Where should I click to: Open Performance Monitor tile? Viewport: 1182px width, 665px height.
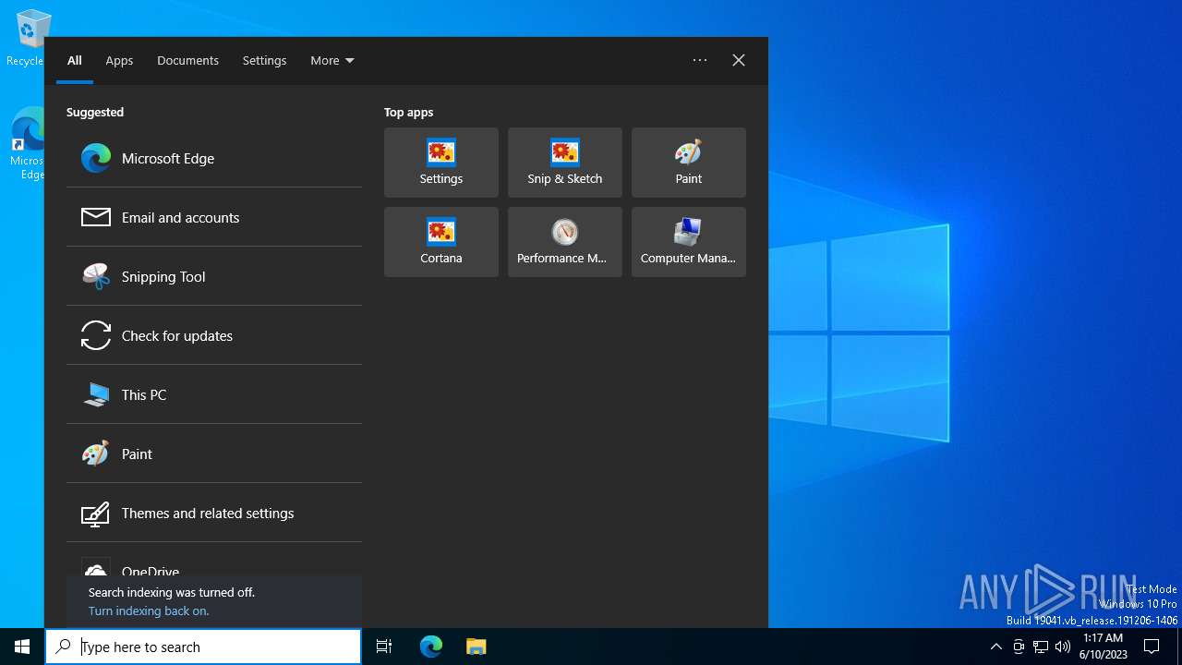(565, 242)
